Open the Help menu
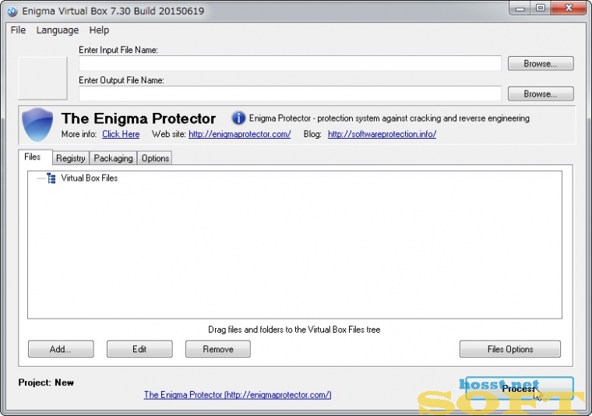592x416 pixels. 99,30
